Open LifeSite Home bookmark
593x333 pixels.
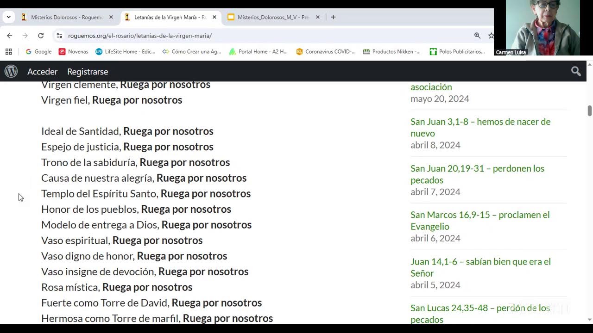coord(125,52)
